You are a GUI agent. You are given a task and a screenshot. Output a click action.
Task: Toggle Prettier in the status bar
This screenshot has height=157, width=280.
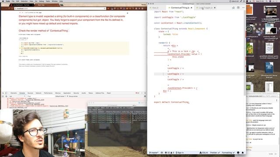(215, 153)
